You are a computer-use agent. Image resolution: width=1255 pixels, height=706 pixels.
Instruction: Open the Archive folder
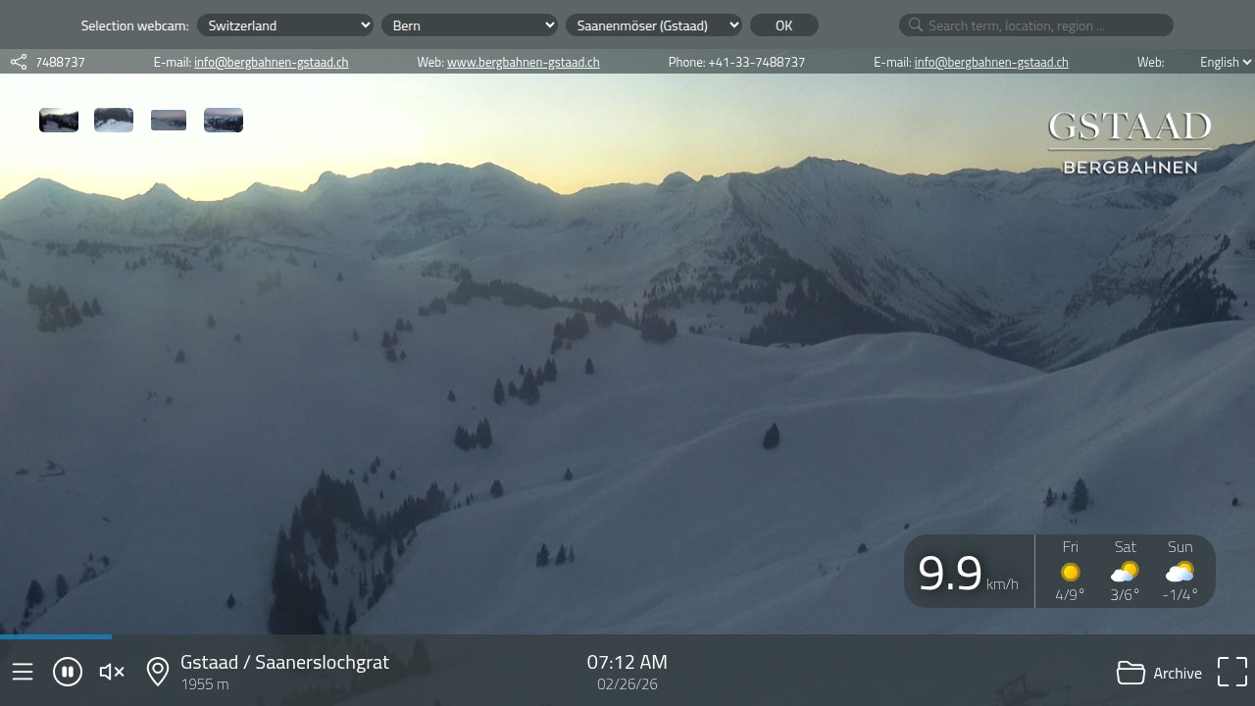point(1159,673)
